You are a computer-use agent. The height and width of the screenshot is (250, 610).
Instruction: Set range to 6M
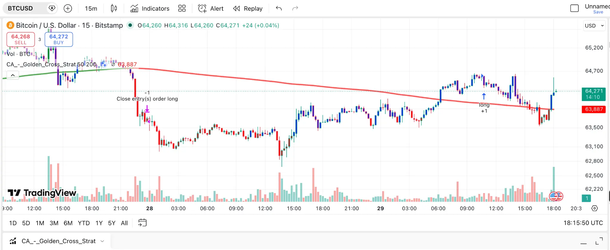coord(68,223)
